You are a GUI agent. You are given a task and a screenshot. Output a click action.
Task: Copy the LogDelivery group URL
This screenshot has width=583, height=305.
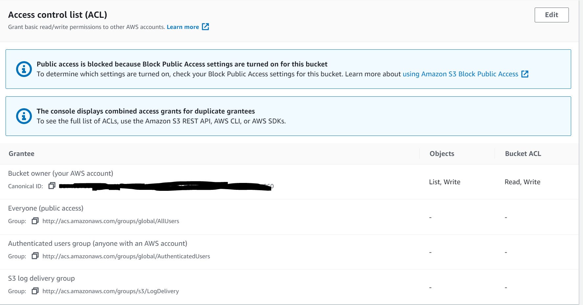35,291
